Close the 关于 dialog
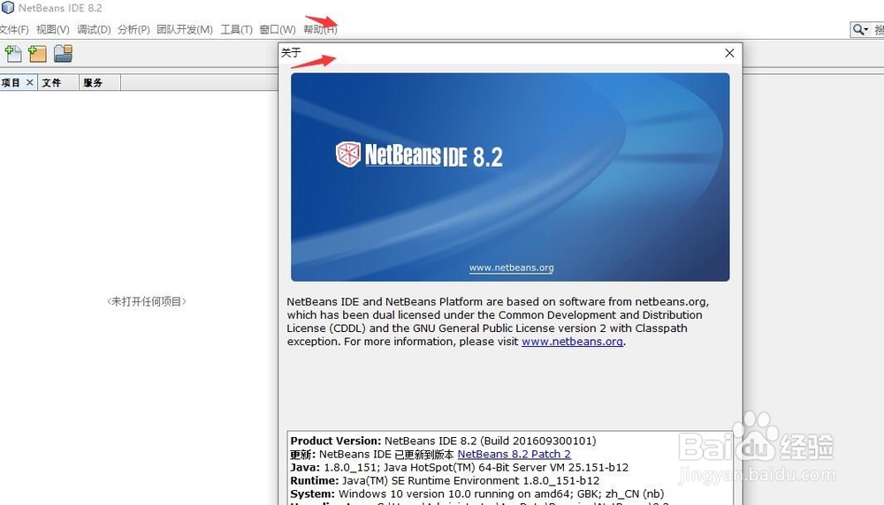The image size is (884, 505). click(x=729, y=53)
